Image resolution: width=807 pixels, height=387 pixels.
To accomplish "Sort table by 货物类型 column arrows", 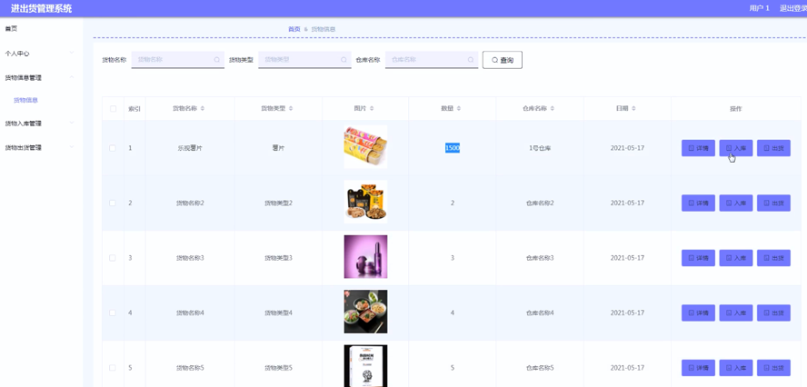I will (x=292, y=109).
